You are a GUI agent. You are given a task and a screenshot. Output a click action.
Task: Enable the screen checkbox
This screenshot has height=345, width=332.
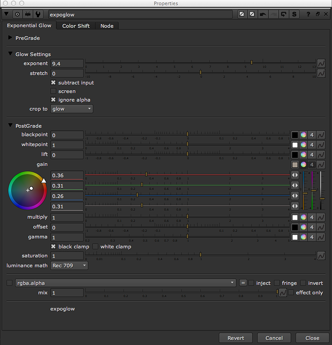53,91
